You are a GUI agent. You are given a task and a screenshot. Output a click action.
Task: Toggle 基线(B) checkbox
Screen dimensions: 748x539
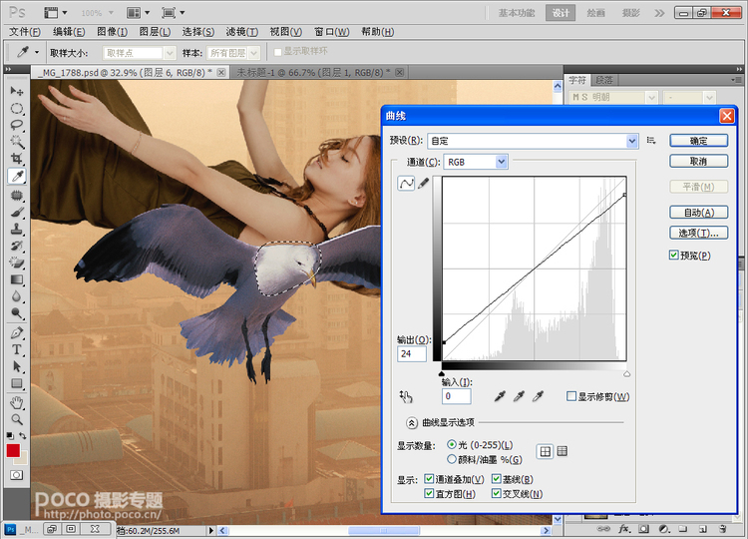pos(497,479)
